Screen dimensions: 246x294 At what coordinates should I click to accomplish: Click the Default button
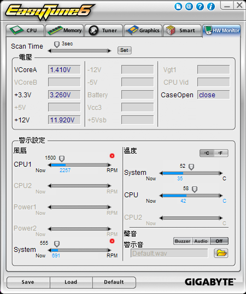point(114,282)
